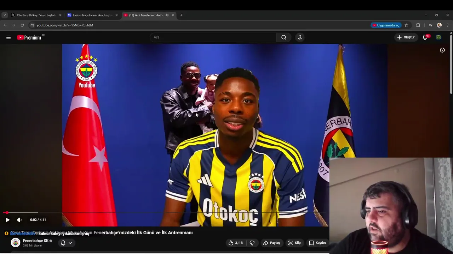Image resolution: width=453 pixels, height=254 pixels.
Task: Open the YouTube guide hamburger menu
Action: (x=8, y=37)
